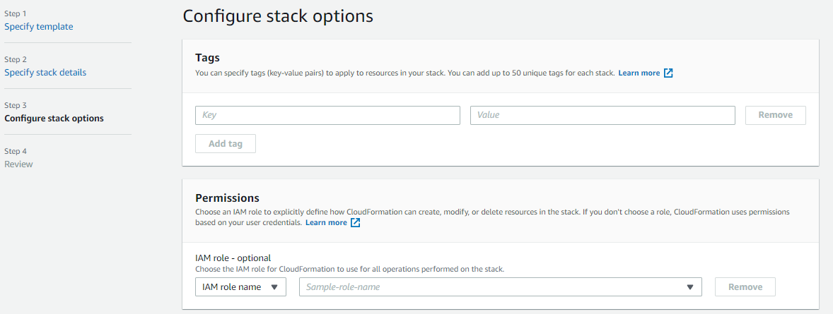Expand the IAM role name selector
The image size is (833, 314).
pyautogui.click(x=240, y=287)
